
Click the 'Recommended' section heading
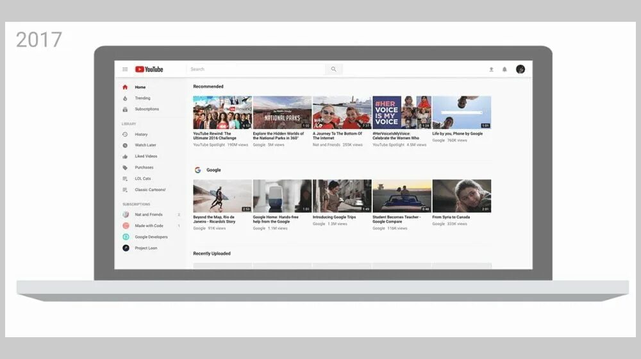[208, 87]
